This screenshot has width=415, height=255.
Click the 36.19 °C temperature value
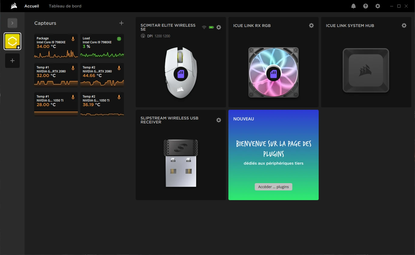tap(91, 105)
